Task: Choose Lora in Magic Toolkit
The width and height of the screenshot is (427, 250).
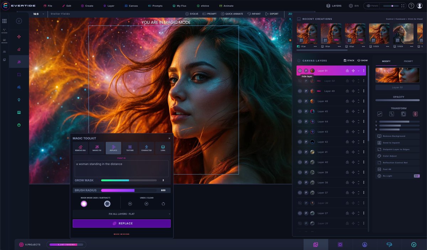Action: pos(163,148)
